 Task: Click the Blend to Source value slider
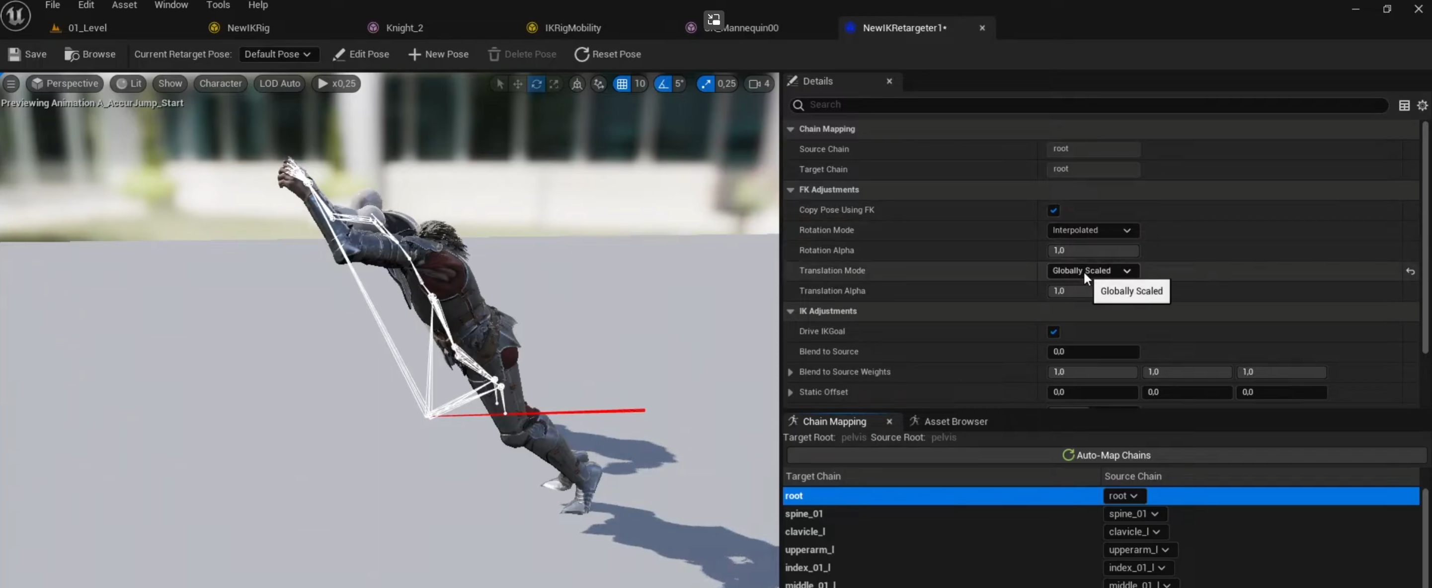click(1092, 352)
